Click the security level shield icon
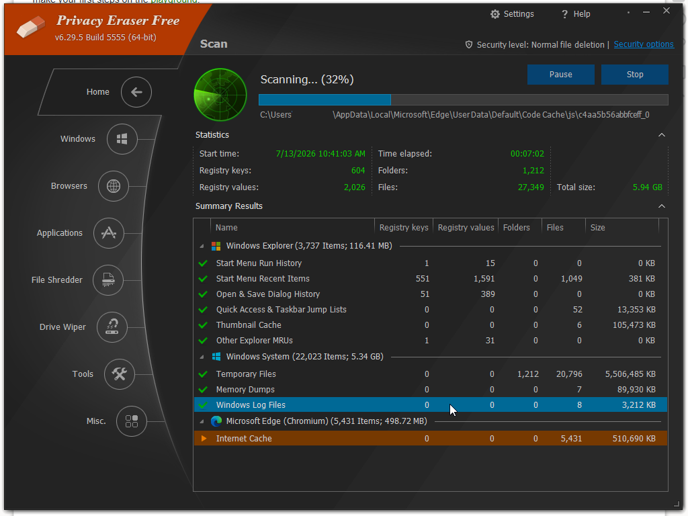The image size is (688, 516). pos(468,45)
